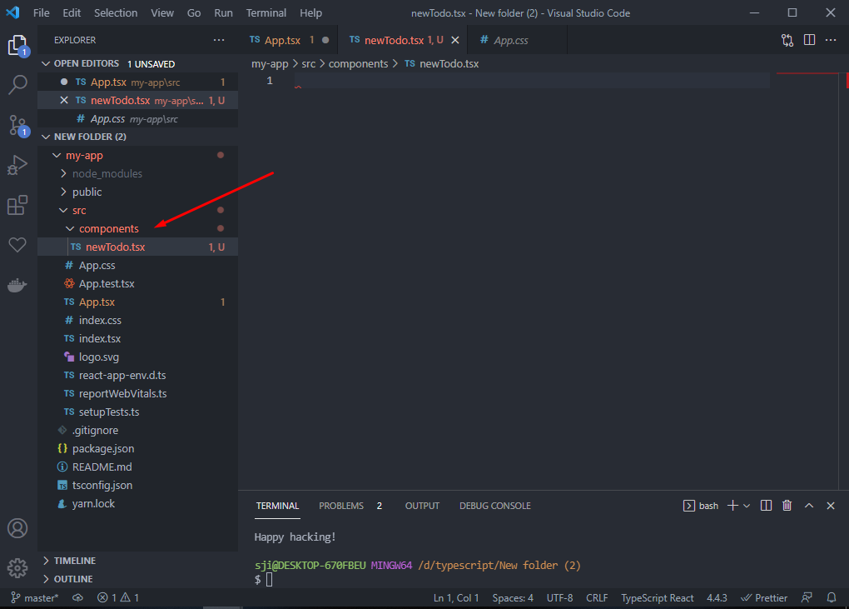Kill the terminal with trash icon

(787, 506)
